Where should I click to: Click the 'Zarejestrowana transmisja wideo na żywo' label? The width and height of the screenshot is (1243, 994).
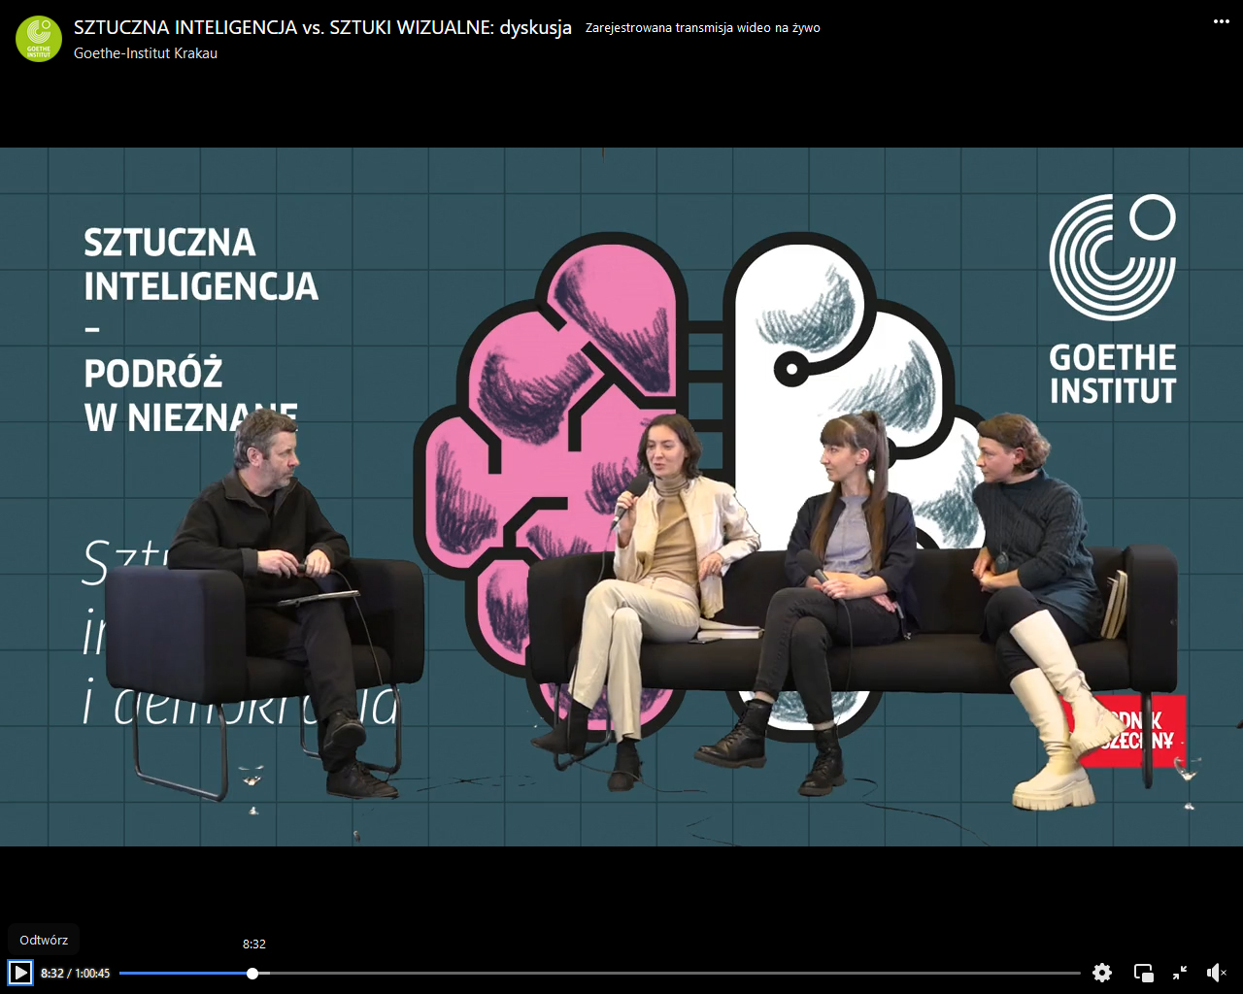[x=702, y=28]
